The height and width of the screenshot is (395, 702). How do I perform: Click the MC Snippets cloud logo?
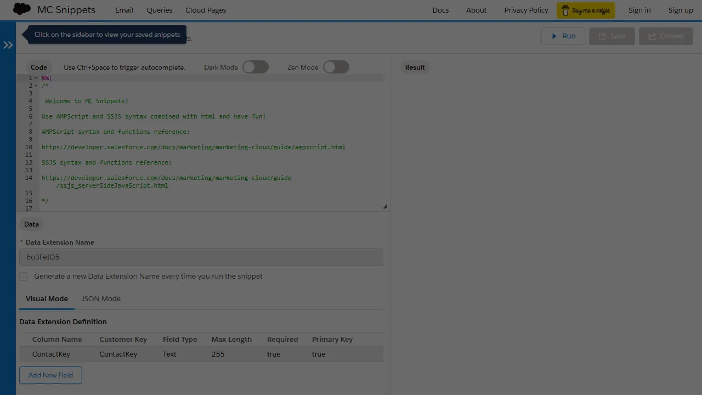(21, 9)
